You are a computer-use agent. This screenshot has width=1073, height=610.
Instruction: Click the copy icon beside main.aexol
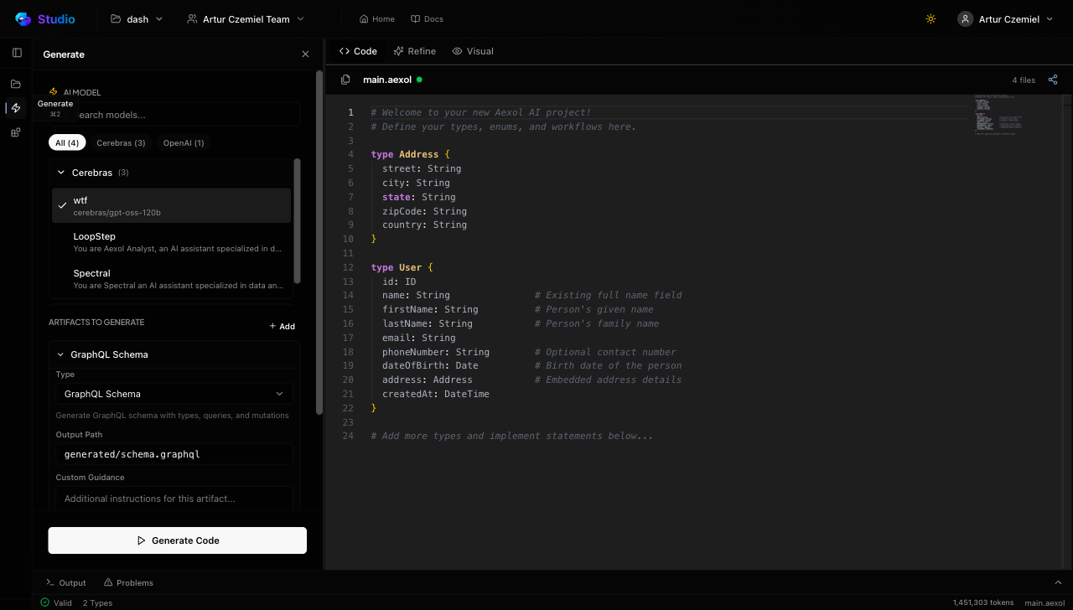pyautogui.click(x=345, y=80)
